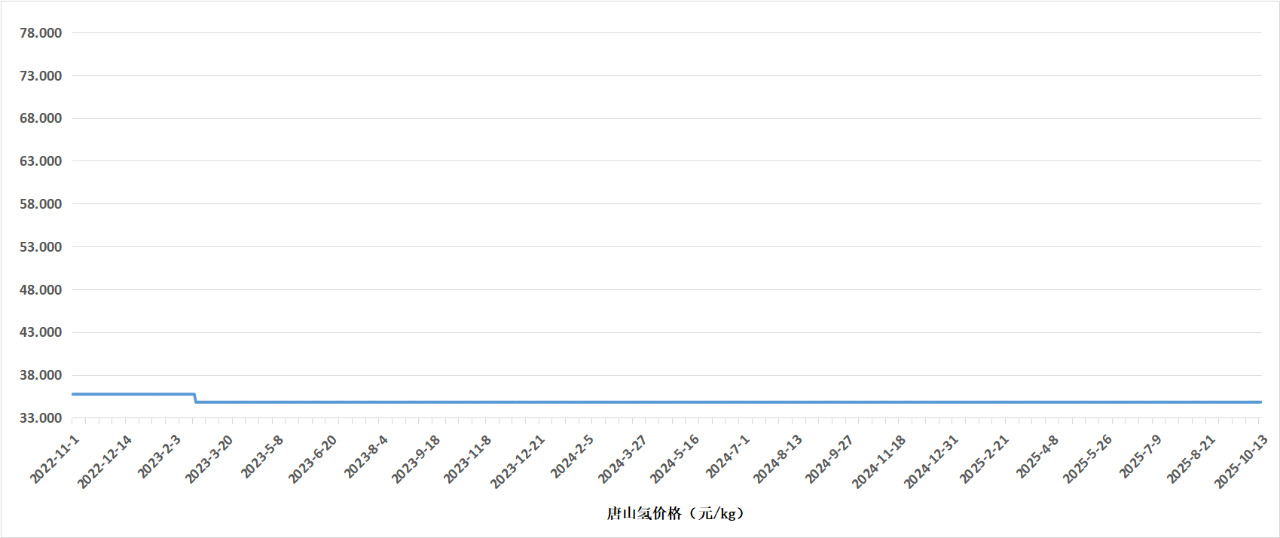Image resolution: width=1280 pixels, height=538 pixels.
Task: Click the 2023-12-21 date label
Action: tap(518, 462)
